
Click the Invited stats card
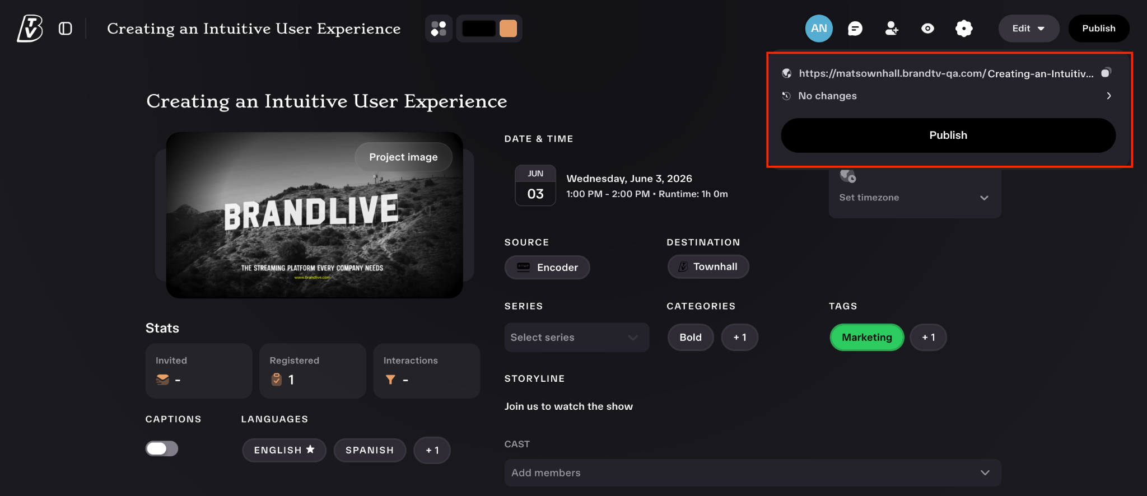[x=199, y=371]
